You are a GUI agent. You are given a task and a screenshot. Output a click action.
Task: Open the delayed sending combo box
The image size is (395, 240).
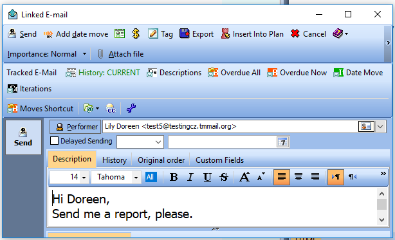click(140, 142)
